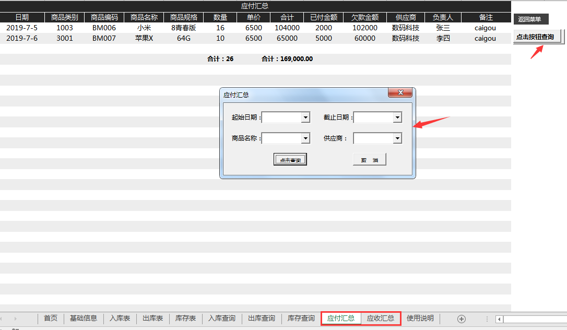The image size is (567, 330).
Task: Click the 商品编码 column header
Action: 104,17
